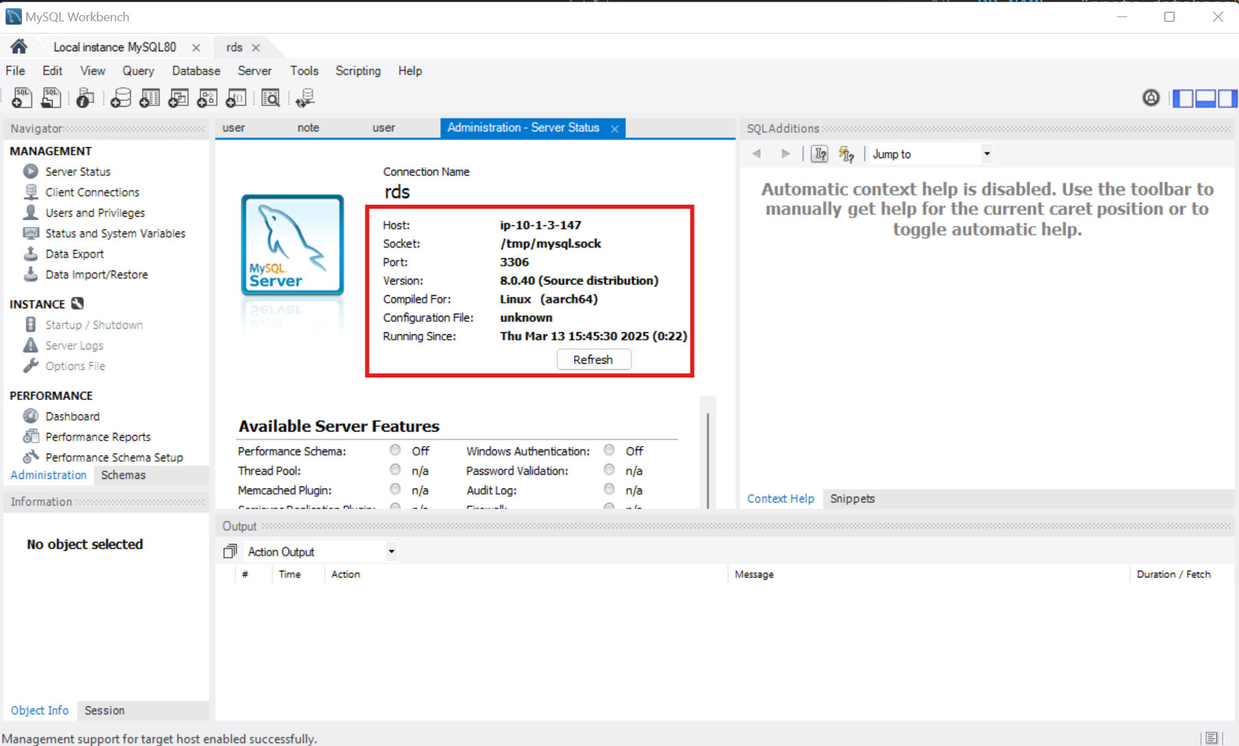Image resolution: width=1239 pixels, height=746 pixels.
Task: Open the Options File item
Action: 75,366
